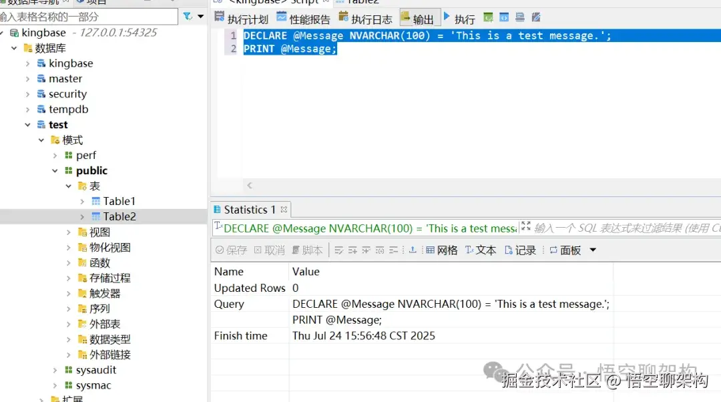Click the edit pencil toolbar icon
This screenshot has width=721, height=402.
point(536,18)
